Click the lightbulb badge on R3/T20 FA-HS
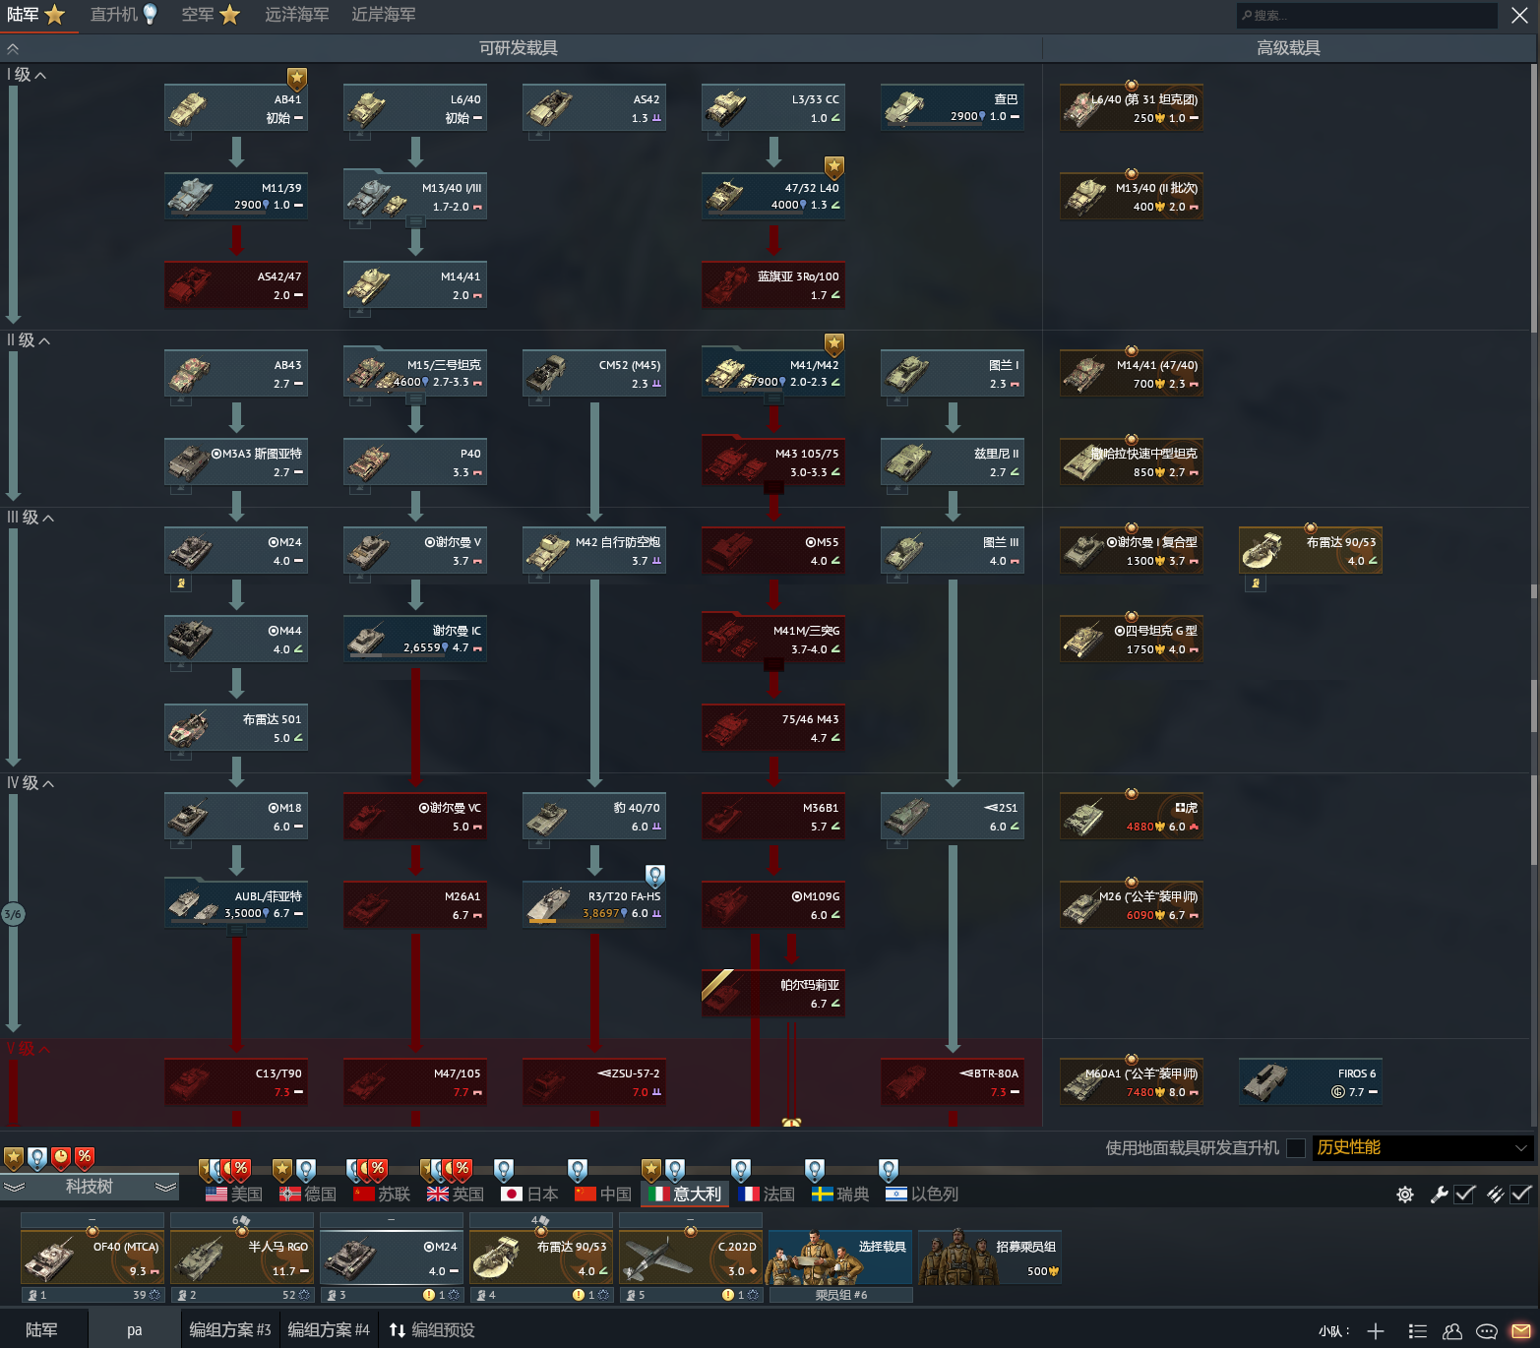This screenshot has height=1349, width=1540. [x=655, y=875]
